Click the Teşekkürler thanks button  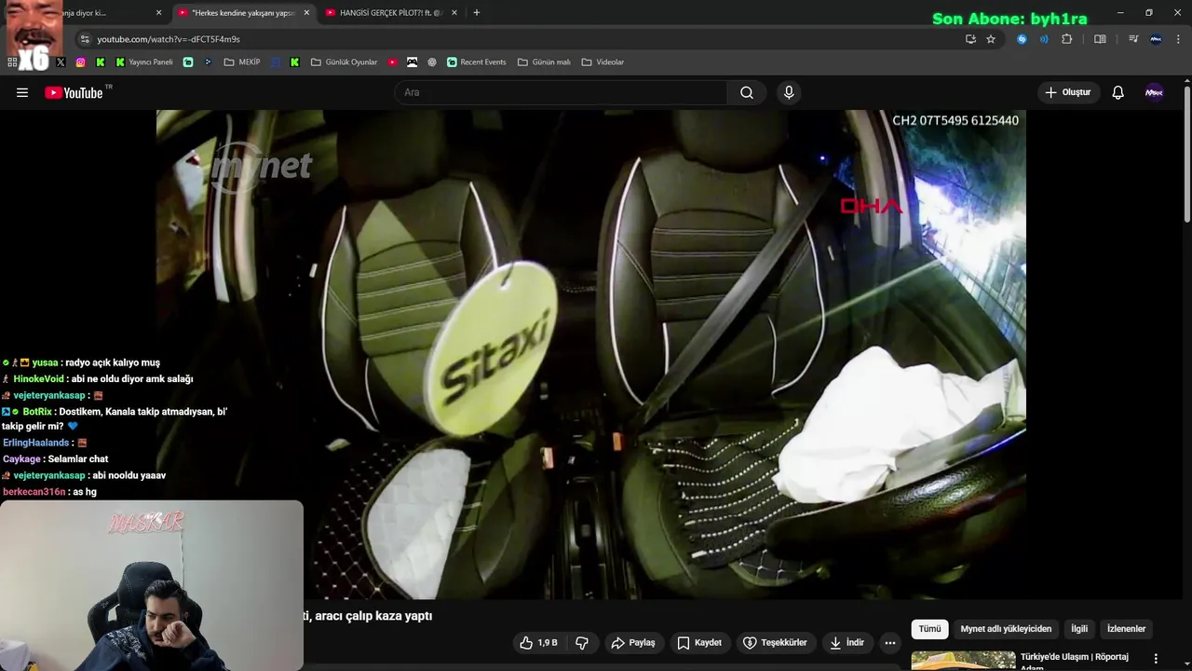point(775,643)
